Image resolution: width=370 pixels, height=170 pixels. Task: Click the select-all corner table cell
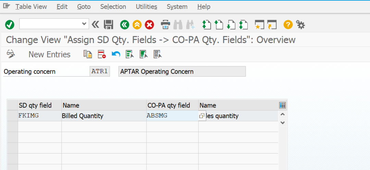pos(12,105)
